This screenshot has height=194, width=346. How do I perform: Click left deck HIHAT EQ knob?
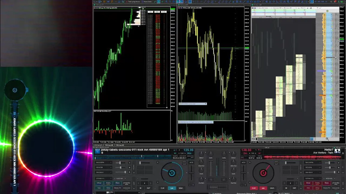[x=201, y=154]
